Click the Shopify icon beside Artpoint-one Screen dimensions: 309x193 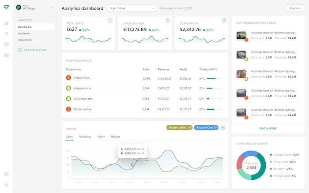pos(68,88)
